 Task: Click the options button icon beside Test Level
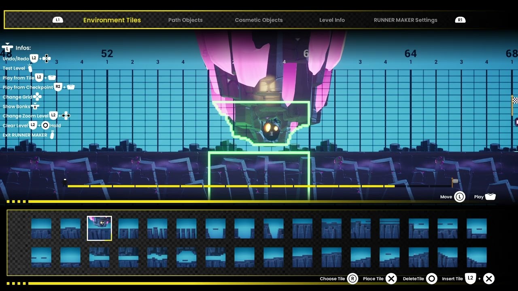click(30, 68)
